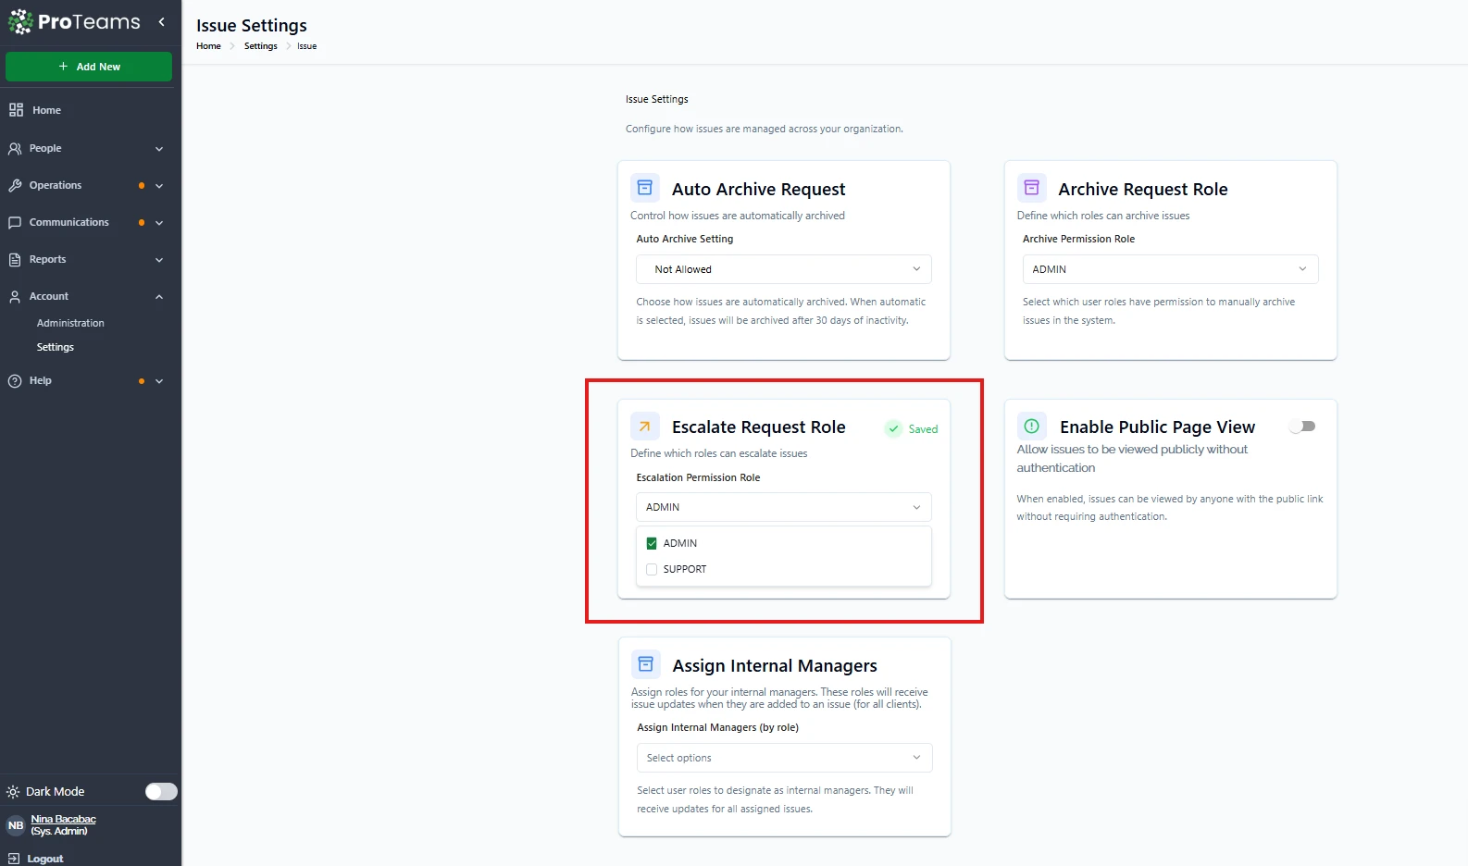Click the Enable Public Page View icon
This screenshot has height=866, width=1468.
(1031, 427)
